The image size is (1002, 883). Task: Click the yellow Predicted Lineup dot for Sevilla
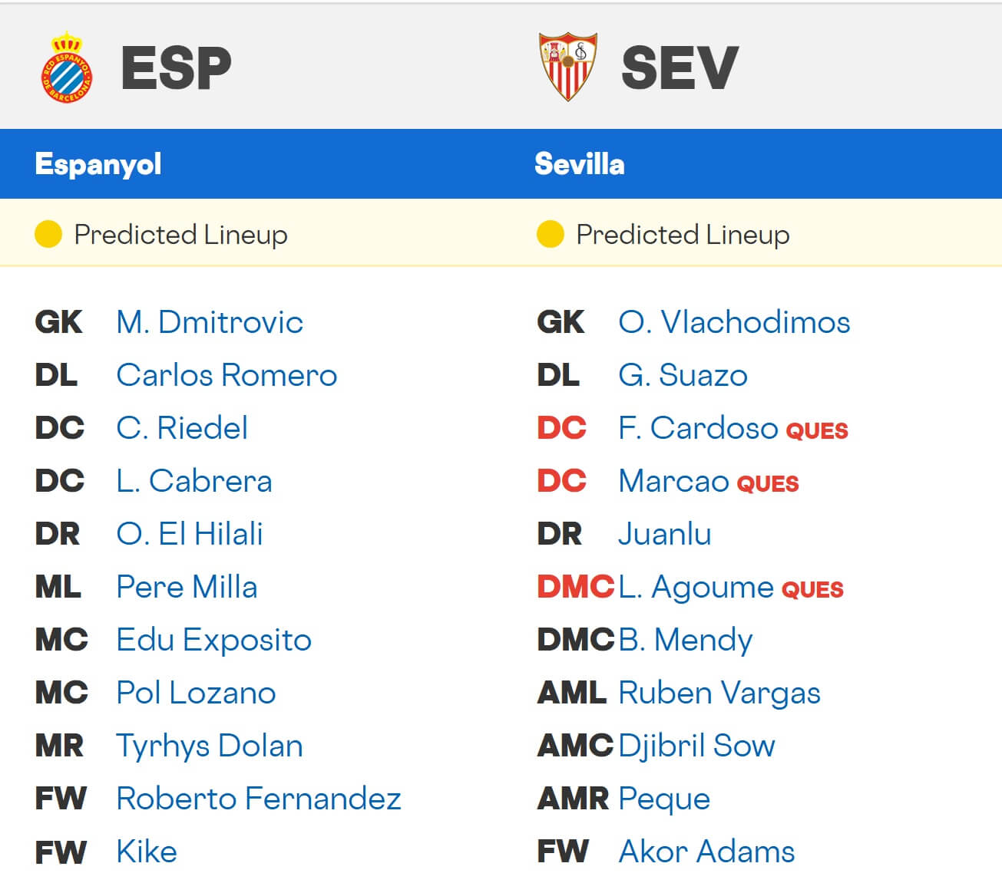click(550, 234)
